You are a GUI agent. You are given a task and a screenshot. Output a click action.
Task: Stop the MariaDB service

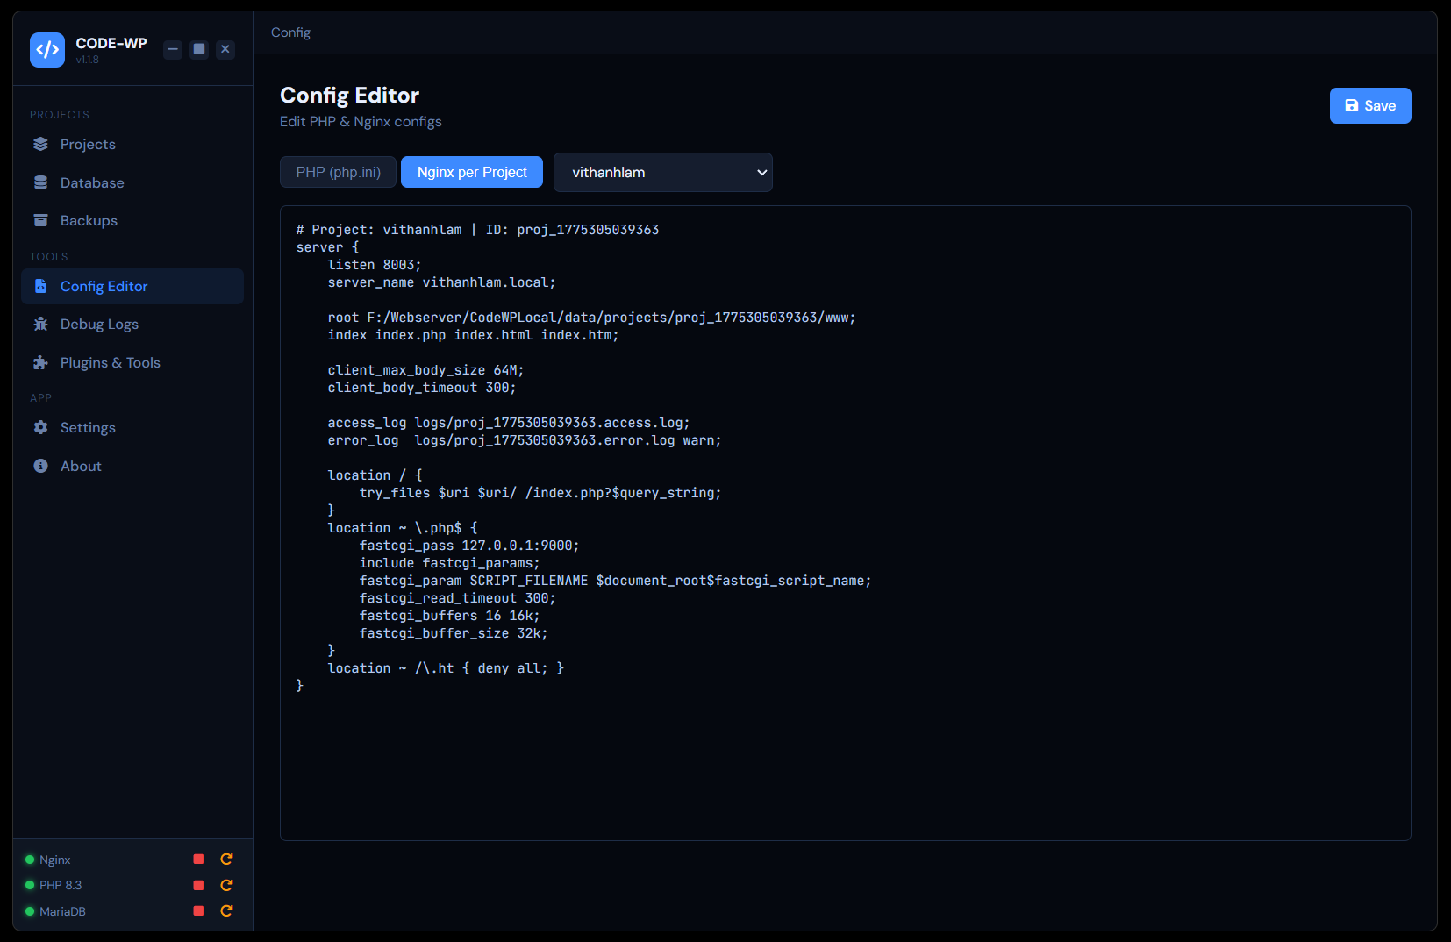[198, 911]
